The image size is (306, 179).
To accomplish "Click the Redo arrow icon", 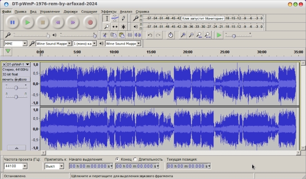I will pyautogui.click(x=158, y=35).
